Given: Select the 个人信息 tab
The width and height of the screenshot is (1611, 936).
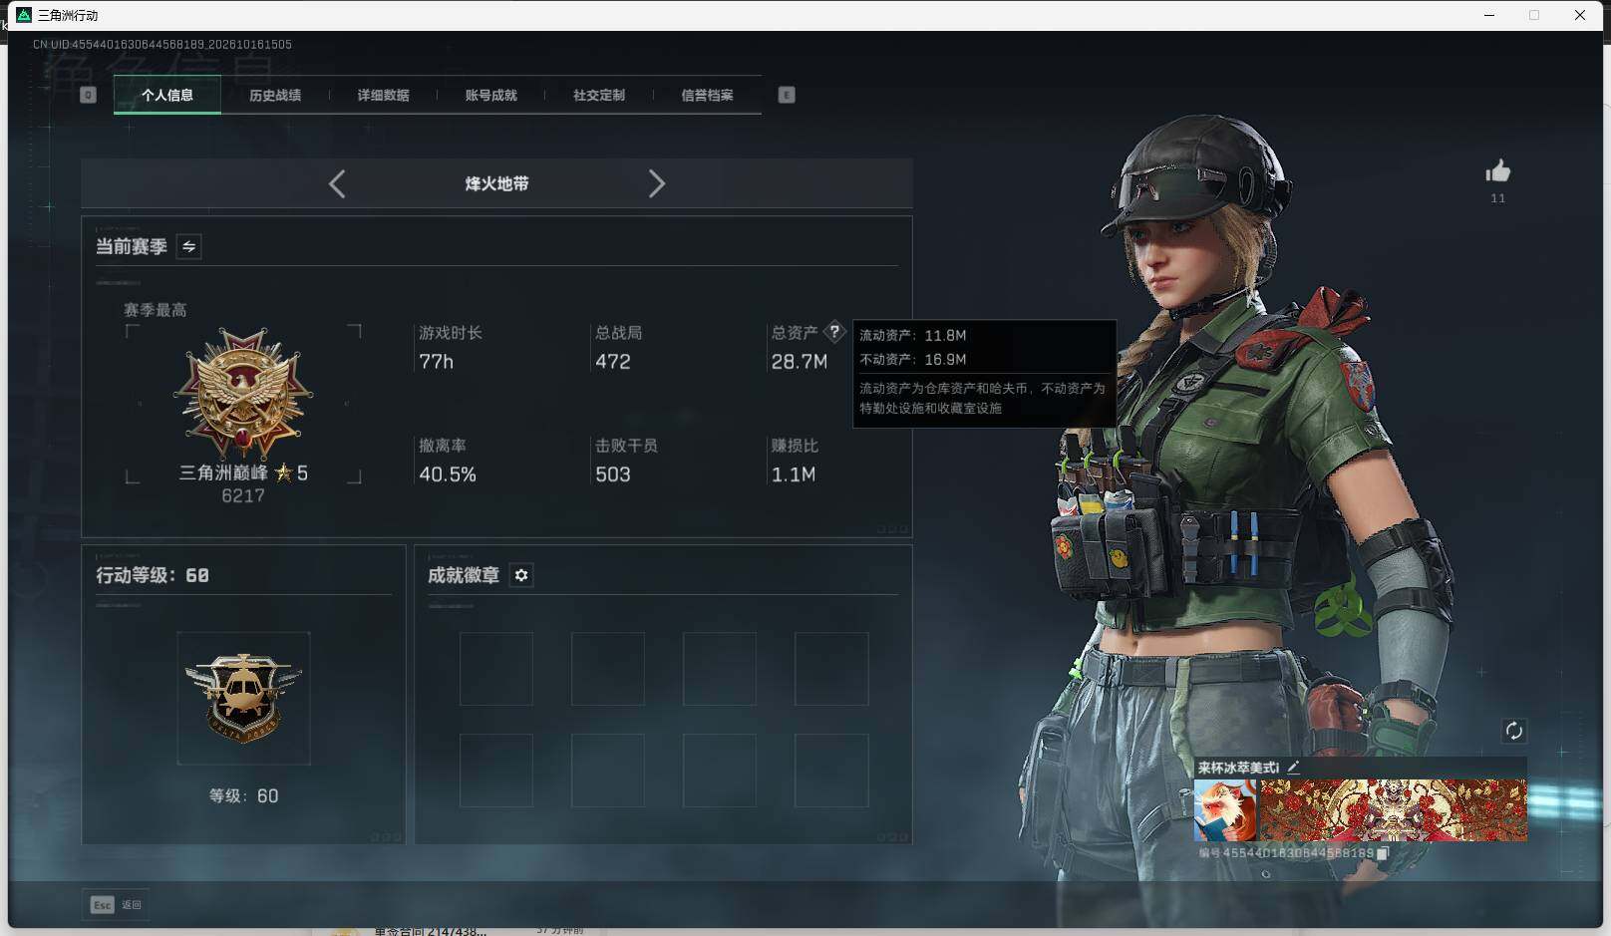Looking at the screenshot, I should 167,95.
